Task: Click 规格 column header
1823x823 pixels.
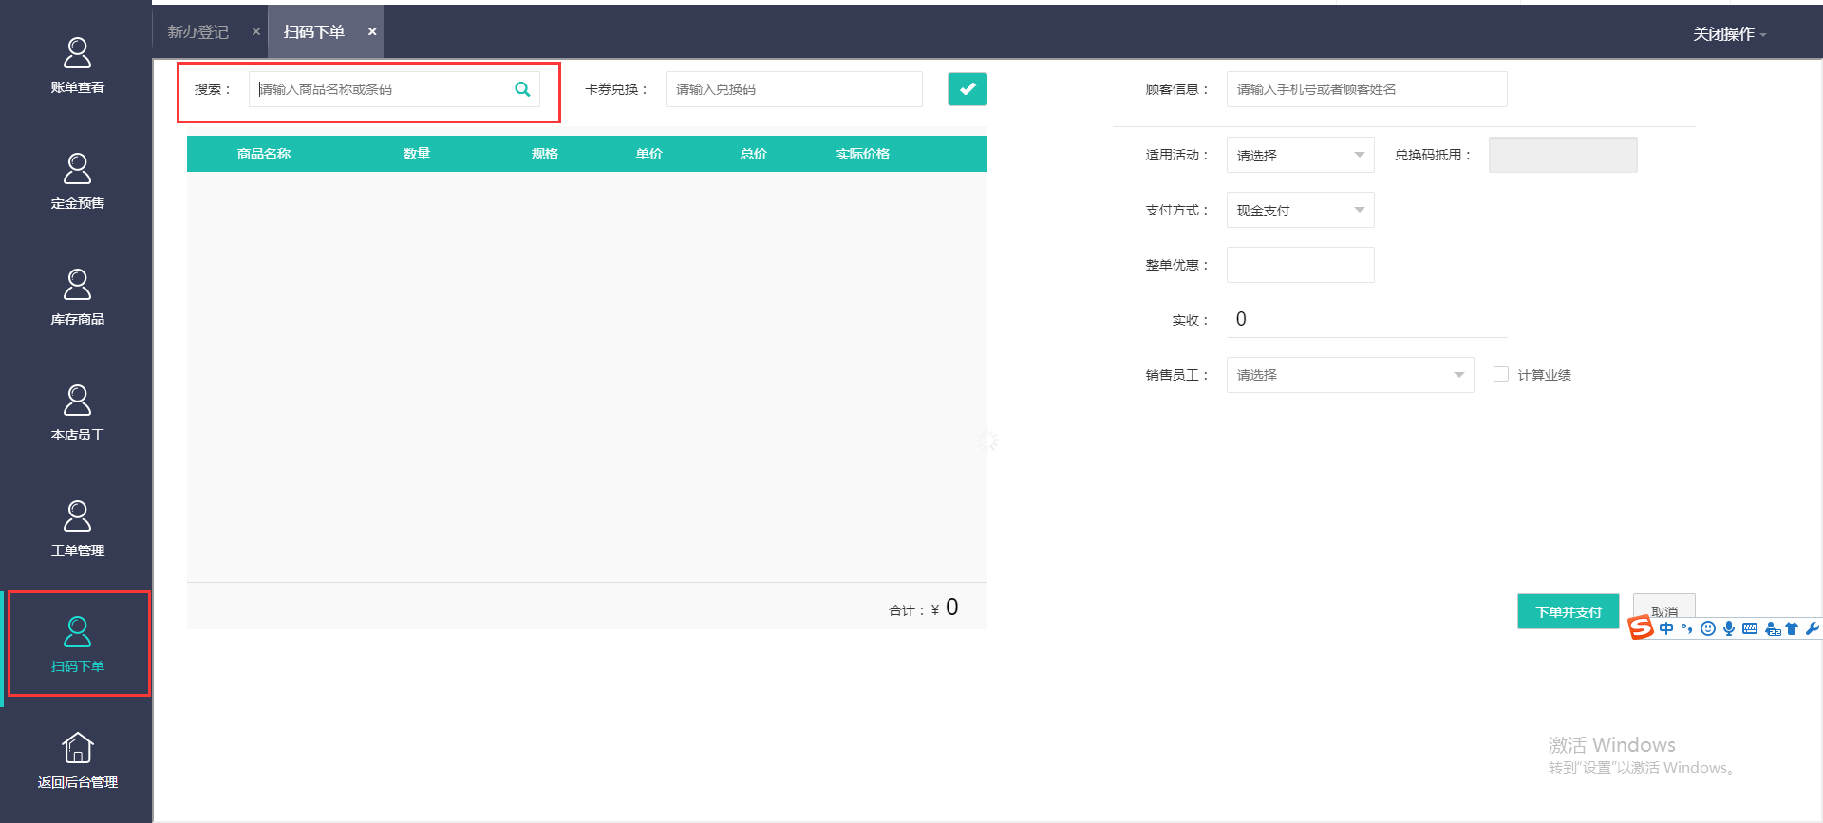Action: tap(545, 154)
